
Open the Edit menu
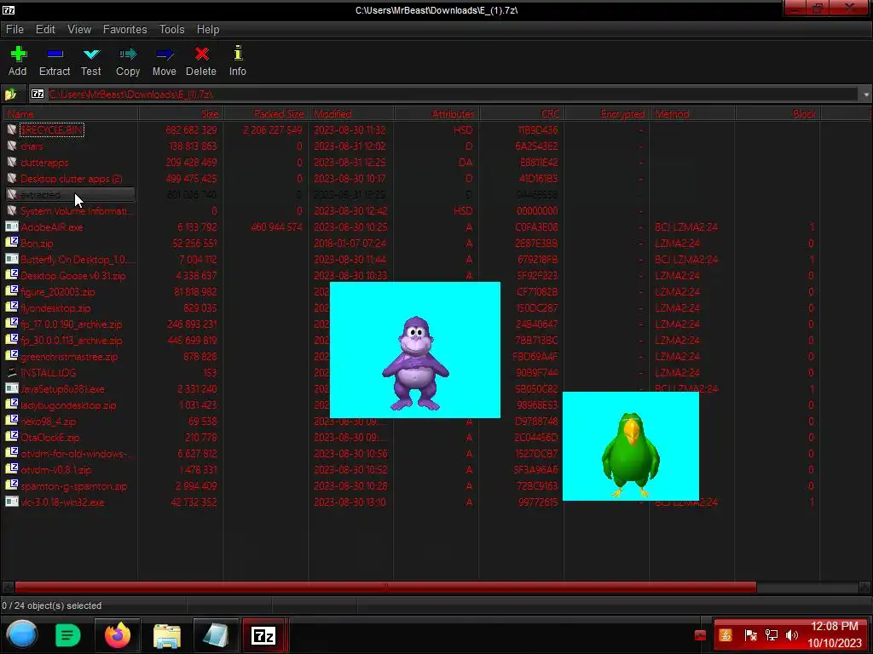tap(45, 30)
